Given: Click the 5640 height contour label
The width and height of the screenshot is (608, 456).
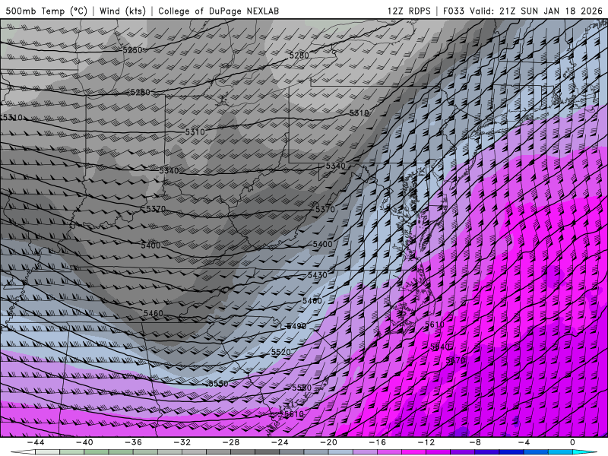Looking at the screenshot, I should pos(440,347).
